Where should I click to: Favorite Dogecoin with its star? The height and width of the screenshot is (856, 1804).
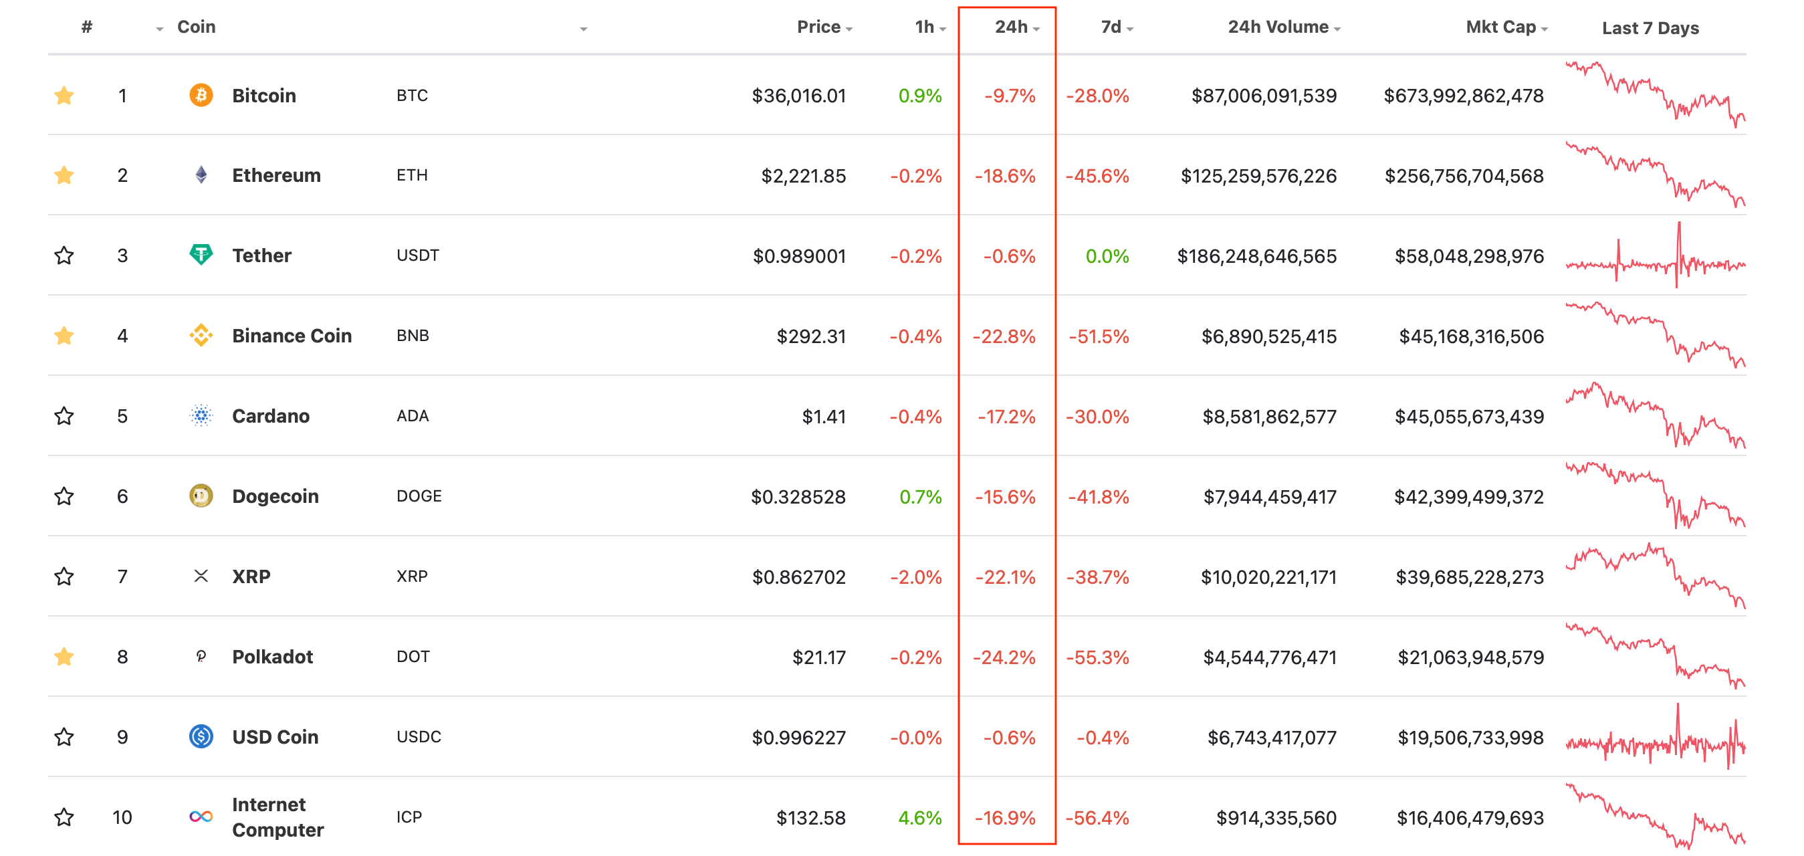pos(64,496)
